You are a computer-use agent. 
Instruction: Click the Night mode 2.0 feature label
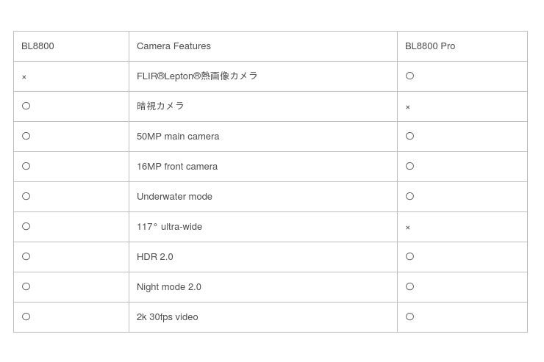[168, 287]
